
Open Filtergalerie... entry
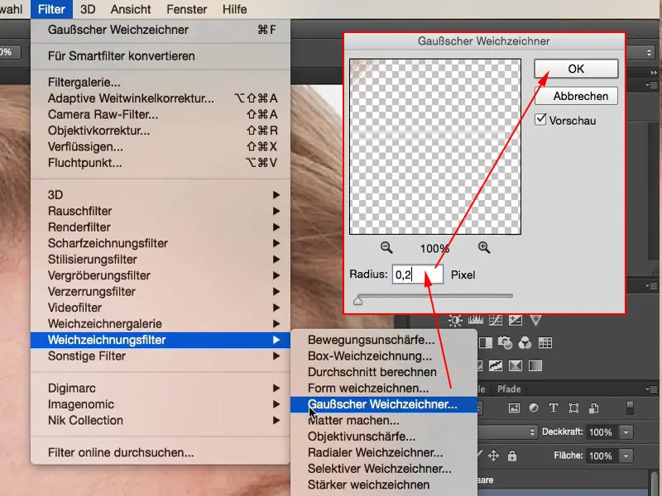coord(161,82)
